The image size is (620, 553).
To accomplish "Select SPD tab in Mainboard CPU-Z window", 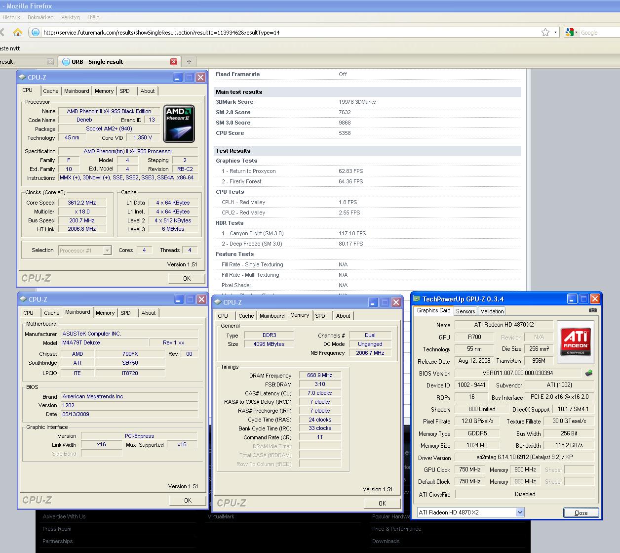I will (x=126, y=313).
